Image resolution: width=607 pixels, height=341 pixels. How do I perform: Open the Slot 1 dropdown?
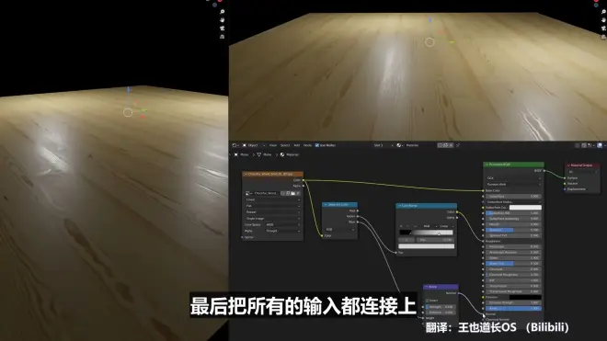coord(383,145)
